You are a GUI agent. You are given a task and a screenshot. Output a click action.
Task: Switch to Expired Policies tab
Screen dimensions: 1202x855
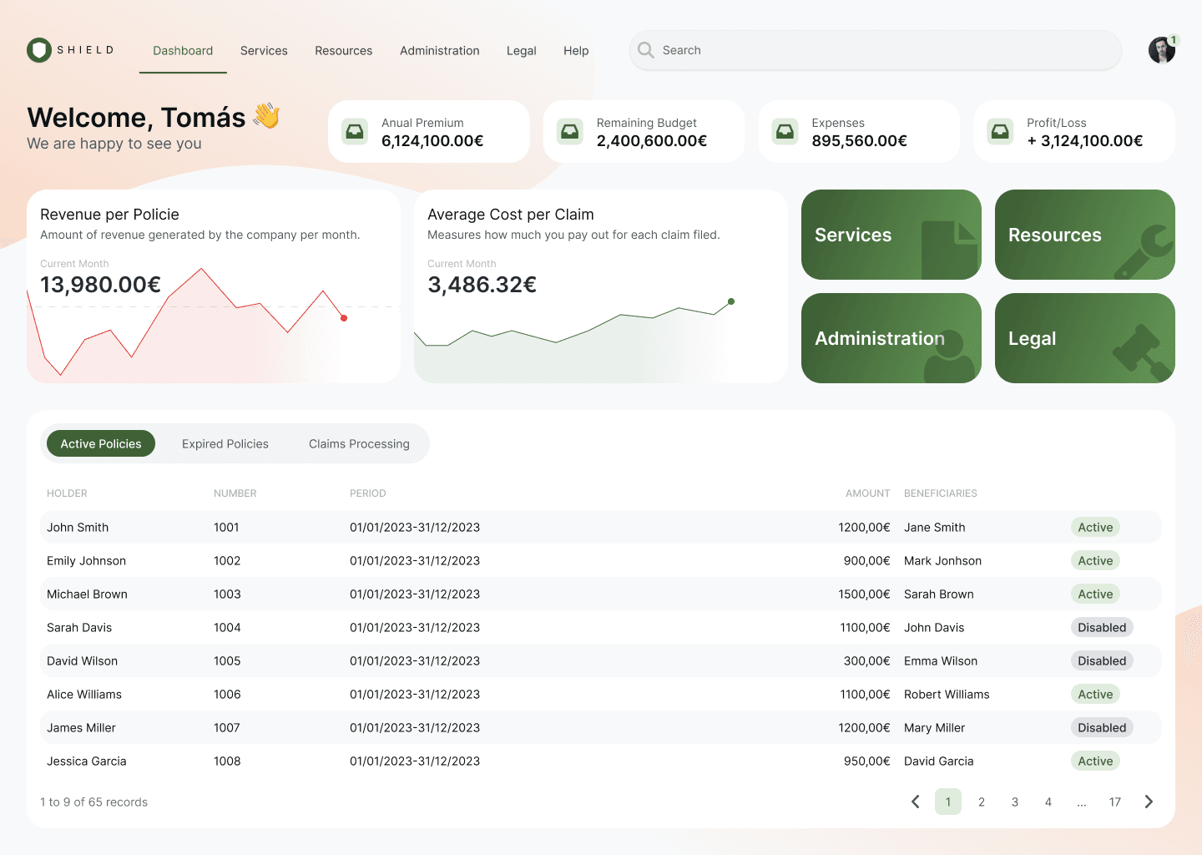pyautogui.click(x=225, y=443)
